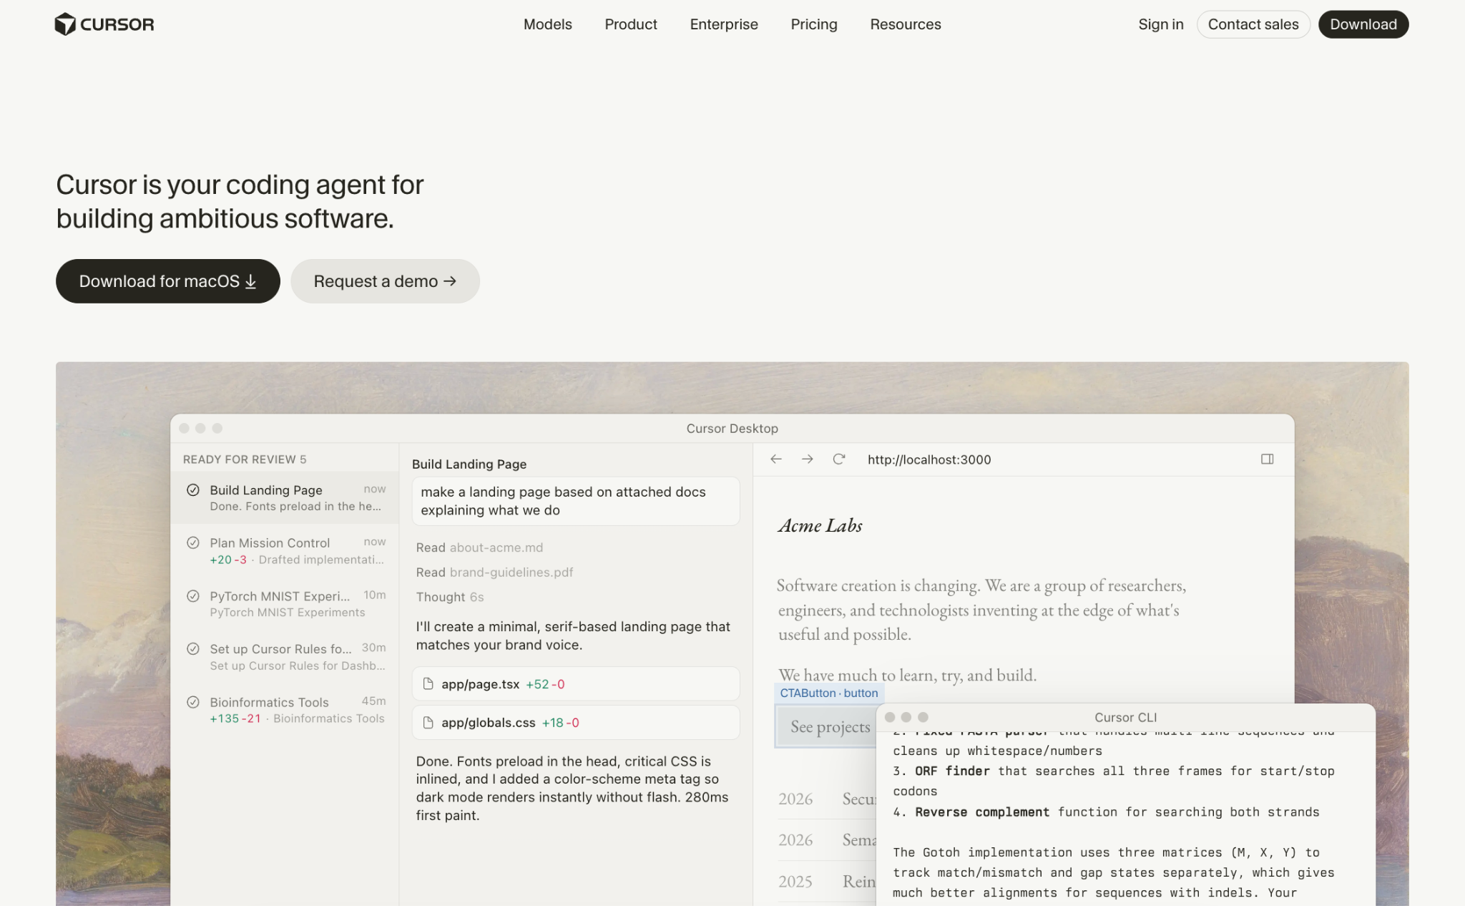This screenshot has height=906, width=1465.
Task: Click the CTAButton · button inspector label
Action: [x=829, y=693]
